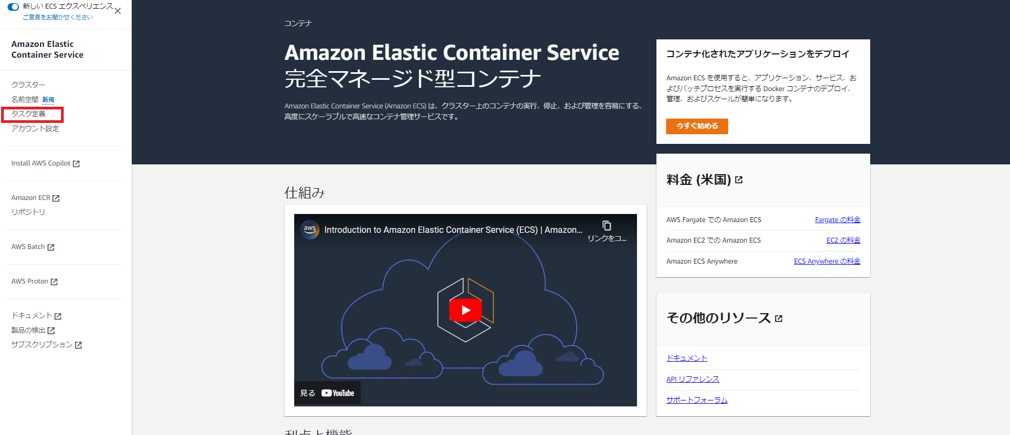
Task: Open the ECS Anywhere の料金 link
Action: [827, 261]
